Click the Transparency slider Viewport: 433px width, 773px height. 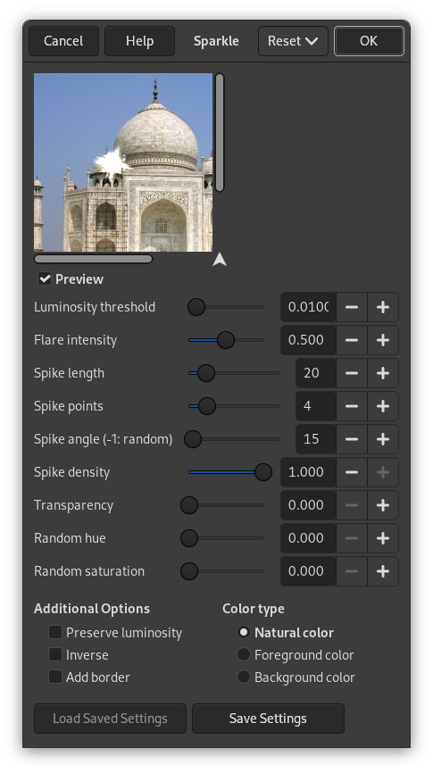pos(222,505)
